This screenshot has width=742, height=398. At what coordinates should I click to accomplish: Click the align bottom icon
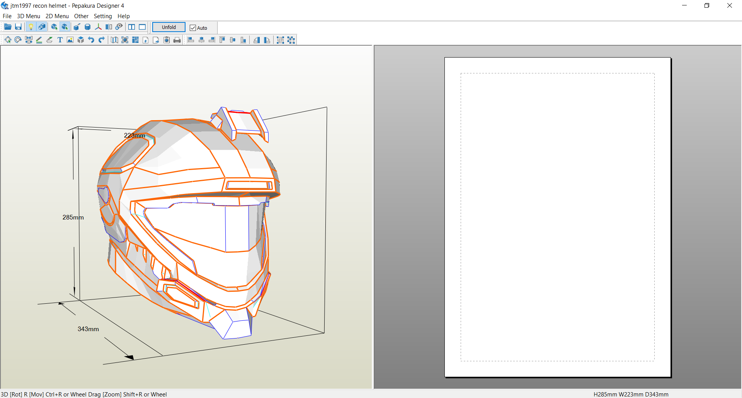click(x=243, y=40)
